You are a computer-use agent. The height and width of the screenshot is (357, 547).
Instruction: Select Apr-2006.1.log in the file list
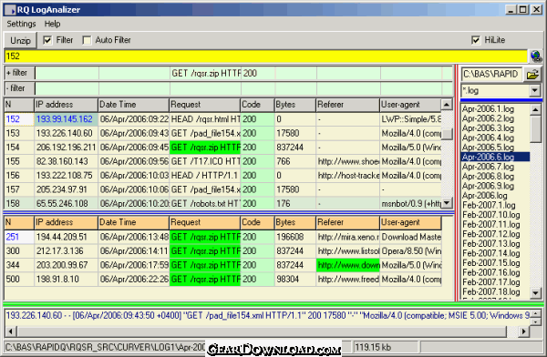[x=488, y=109]
